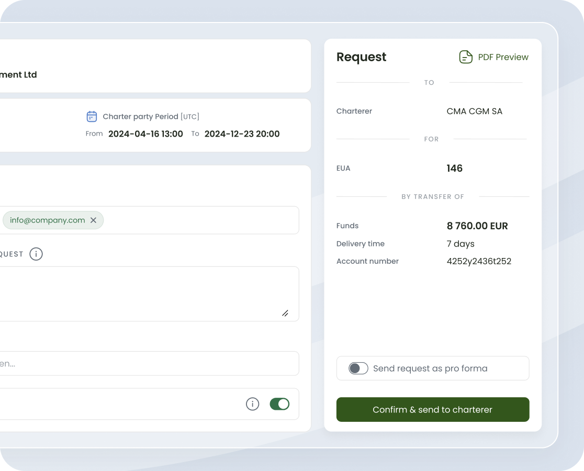Select the info@company.com recipient chip

[47, 220]
